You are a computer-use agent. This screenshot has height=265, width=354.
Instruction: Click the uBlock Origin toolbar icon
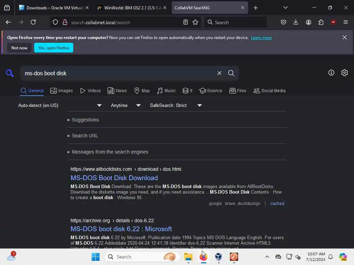point(333,22)
